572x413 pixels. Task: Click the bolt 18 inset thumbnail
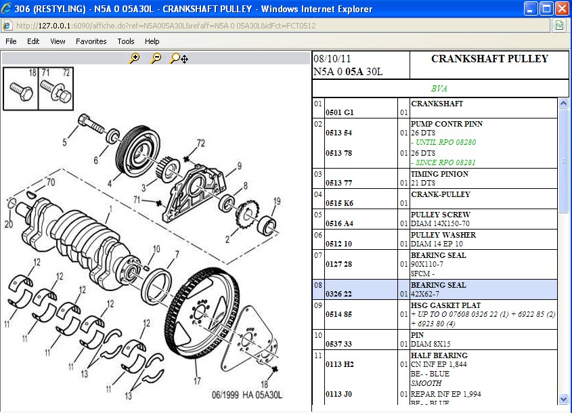click(x=21, y=88)
